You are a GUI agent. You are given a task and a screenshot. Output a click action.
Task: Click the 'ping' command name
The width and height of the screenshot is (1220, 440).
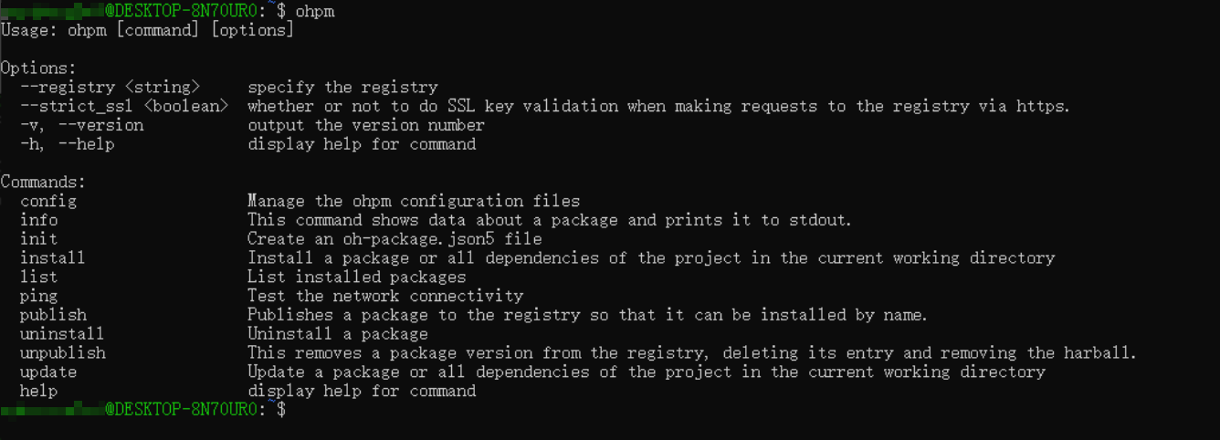tap(39, 296)
